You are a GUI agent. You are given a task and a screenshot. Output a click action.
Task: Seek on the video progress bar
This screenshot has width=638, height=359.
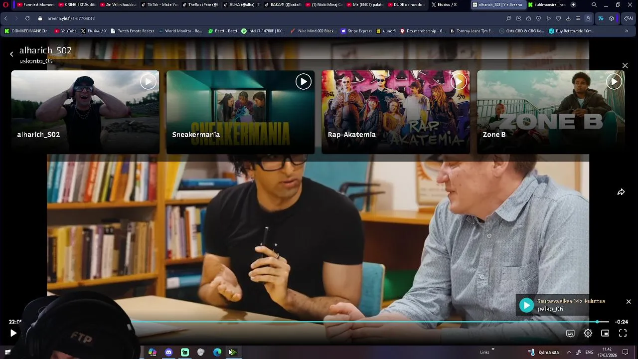pos(318,322)
